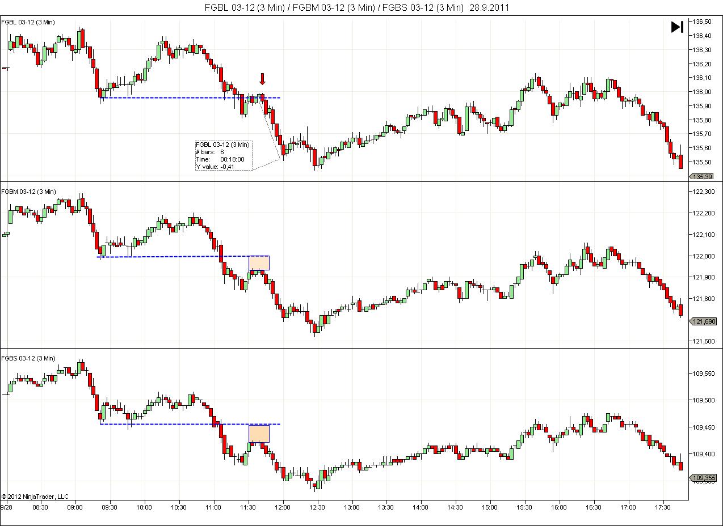
Task: Select the FGBS 03-12 (3 Min) panel label
Action: click(29, 358)
